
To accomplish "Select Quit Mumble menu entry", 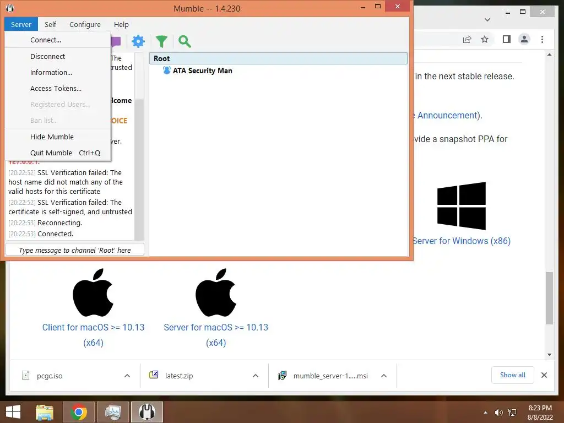I will 57,153.
